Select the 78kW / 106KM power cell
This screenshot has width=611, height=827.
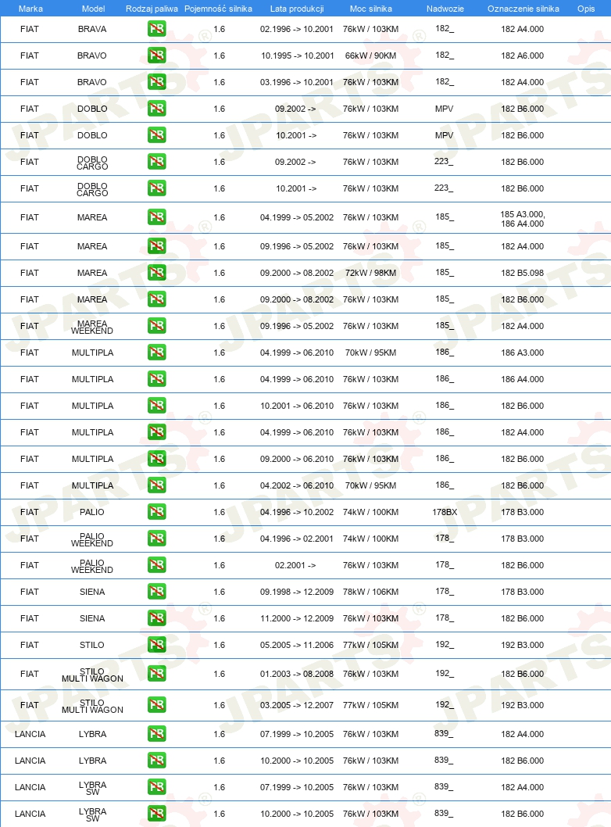(370, 592)
